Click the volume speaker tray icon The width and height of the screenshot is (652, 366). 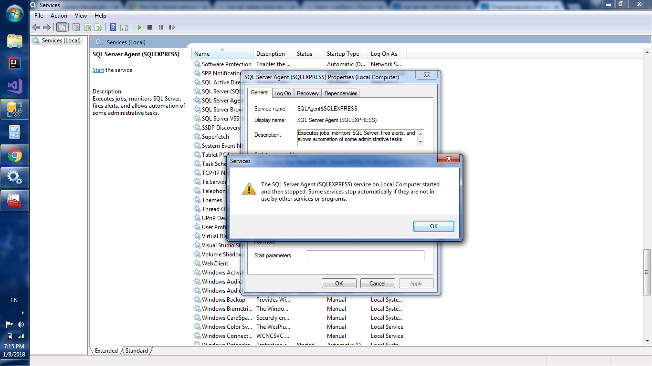point(21,325)
